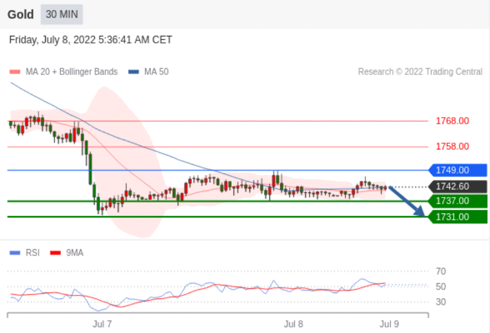Image resolution: width=490 pixels, height=333 pixels.
Task: Click the 1768.00 resistance price label
Action: point(452,121)
